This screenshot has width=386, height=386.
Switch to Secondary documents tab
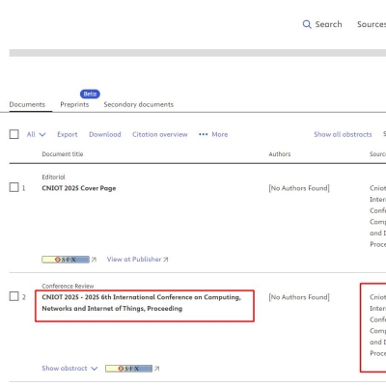pyautogui.click(x=139, y=104)
